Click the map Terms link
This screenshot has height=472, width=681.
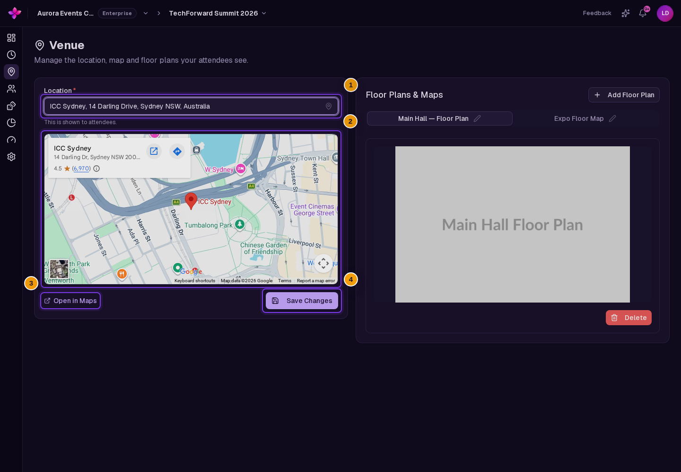[285, 280]
